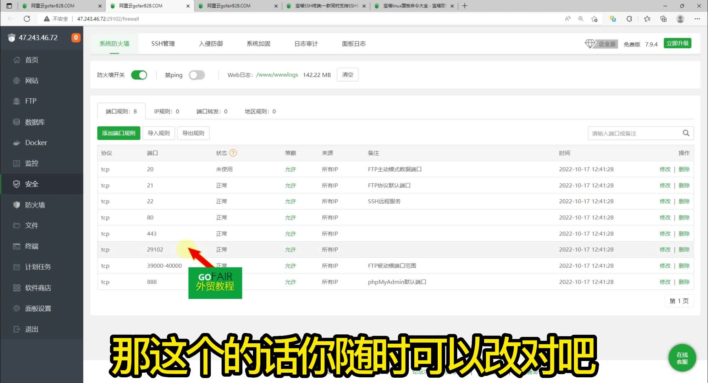The height and width of the screenshot is (383, 708).
Task: Click the search magnifier icon in port search
Action: tap(686, 133)
